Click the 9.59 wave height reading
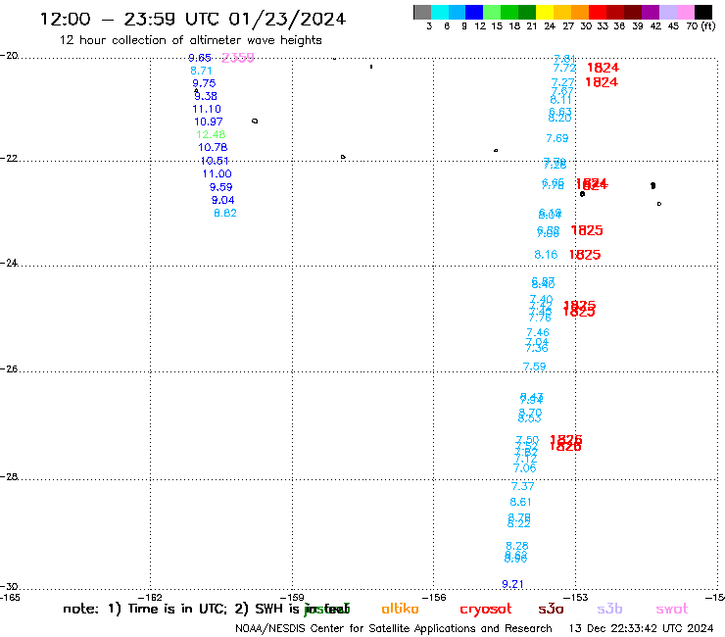Viewport: 725px width, 637px height. pyautogui.click(x=220, y=187)
